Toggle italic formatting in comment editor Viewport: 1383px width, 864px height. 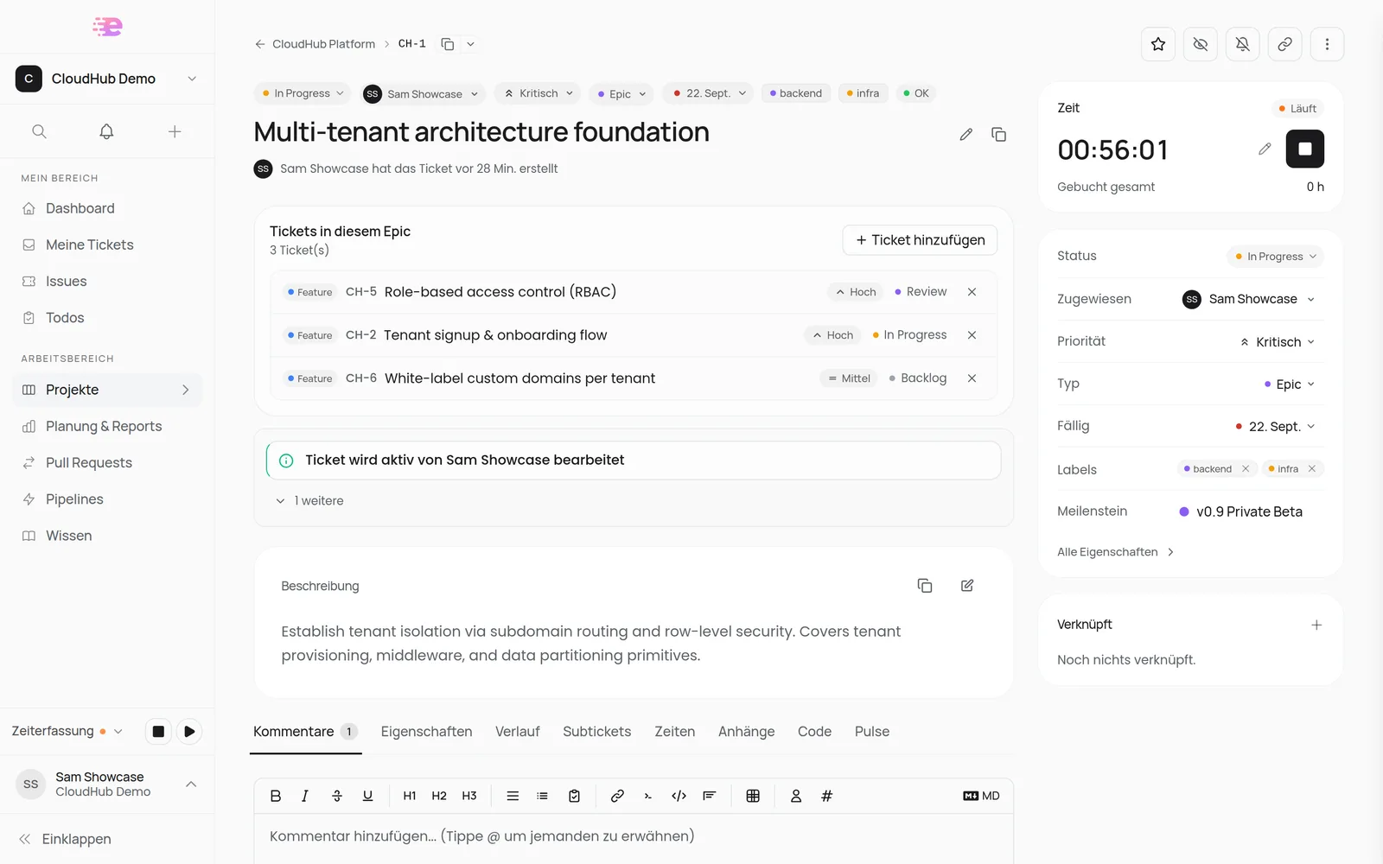click(x=305, y=796)
